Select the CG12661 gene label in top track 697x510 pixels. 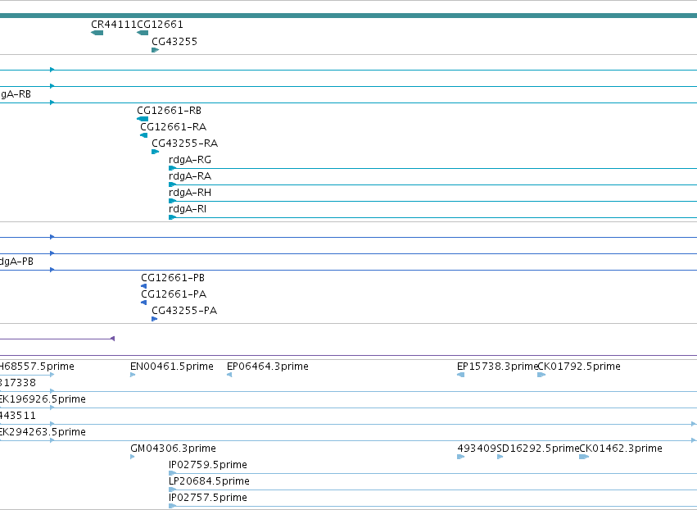pyautogui.click(x=160, y=25)
